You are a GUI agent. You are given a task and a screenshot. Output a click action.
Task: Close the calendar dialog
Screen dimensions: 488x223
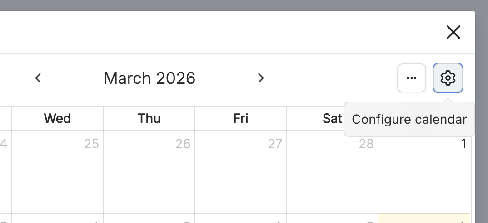(x=453, y=32)
